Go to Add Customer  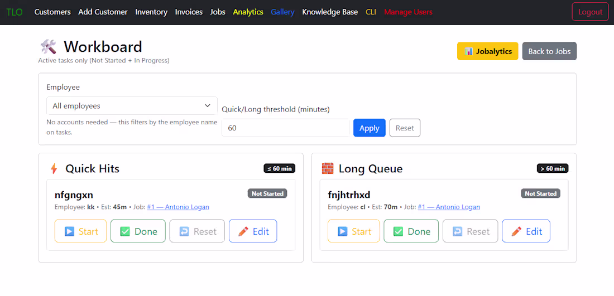click(x=103, y=12)
